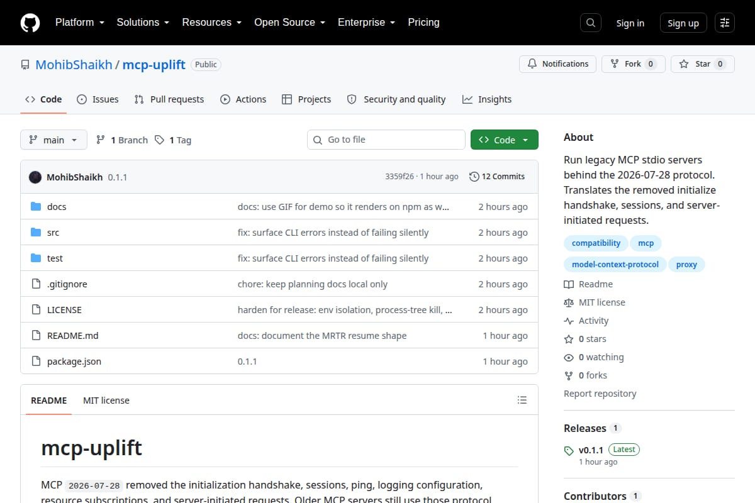The height and width of the screenshot is (503, 755).
Task: Open commit message 'docs: document the MRTR resume shape'
Action: click(322, 336)
